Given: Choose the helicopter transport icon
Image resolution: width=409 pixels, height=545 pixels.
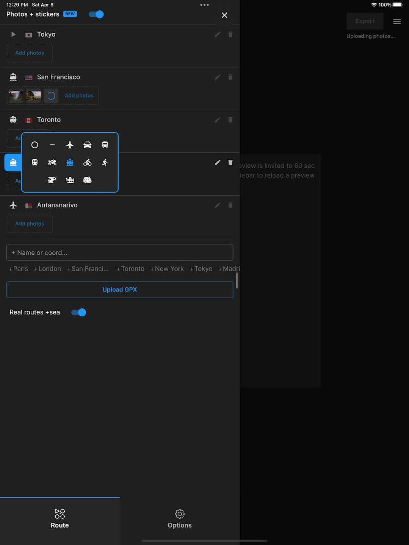Looking at the screenshot, I should click(52, 180).
